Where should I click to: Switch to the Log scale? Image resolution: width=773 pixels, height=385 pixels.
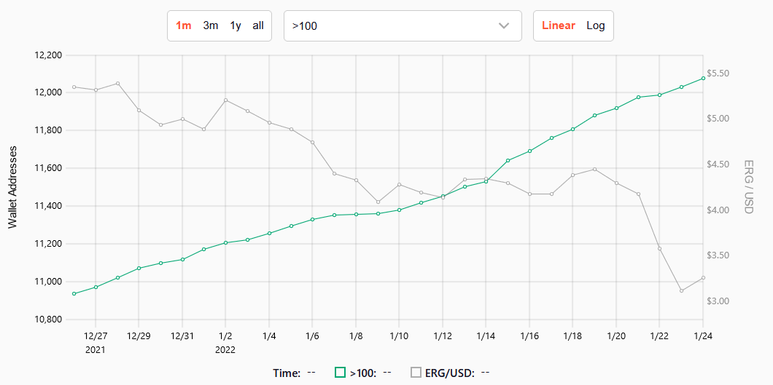coord(596,25)
